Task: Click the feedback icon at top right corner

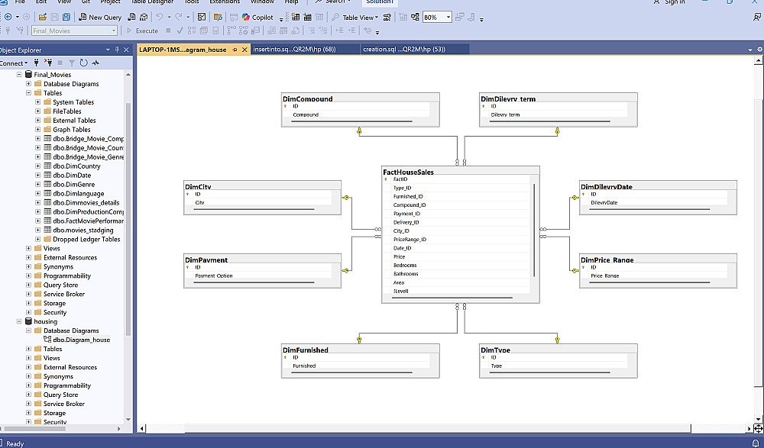Action: 756,17
